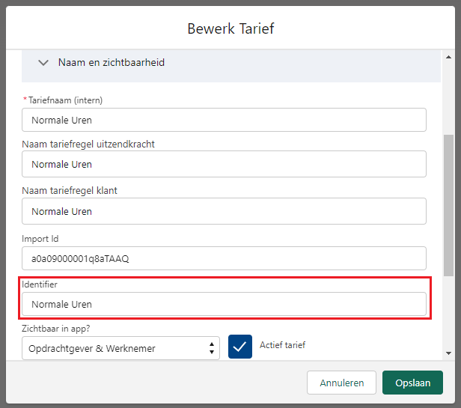Click the Naam en zichtbaarheid section header

tap(231, 66)
